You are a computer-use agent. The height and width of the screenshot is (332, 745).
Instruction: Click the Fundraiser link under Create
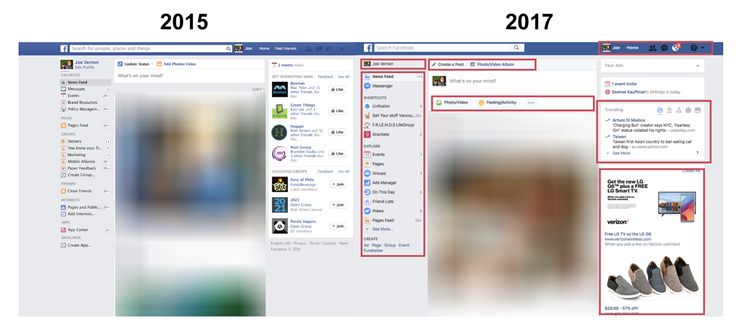coord(373,250)
